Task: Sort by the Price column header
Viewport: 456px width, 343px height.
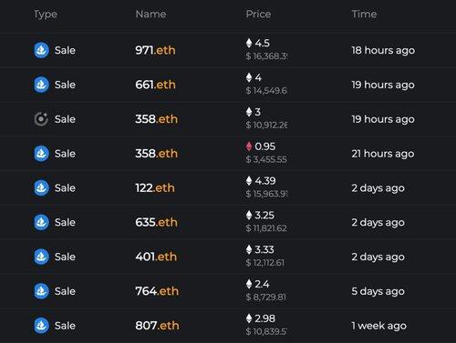Action: point(258,14)
